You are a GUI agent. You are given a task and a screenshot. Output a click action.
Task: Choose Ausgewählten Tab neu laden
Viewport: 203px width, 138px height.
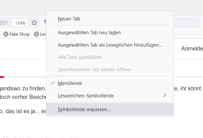89,33
